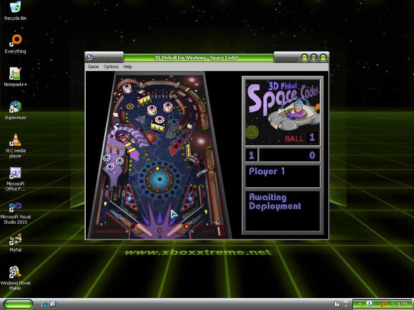Minimize the 3D Pinball window
414x310 pixels.
pyautogui.click(x=304, y=57)
